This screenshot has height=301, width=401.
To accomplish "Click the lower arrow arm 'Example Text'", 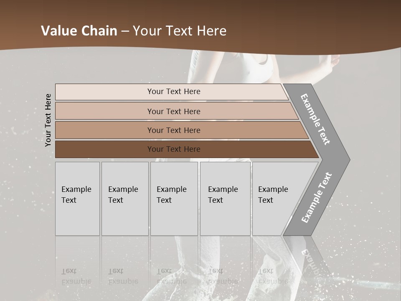I will coord(317,197).
